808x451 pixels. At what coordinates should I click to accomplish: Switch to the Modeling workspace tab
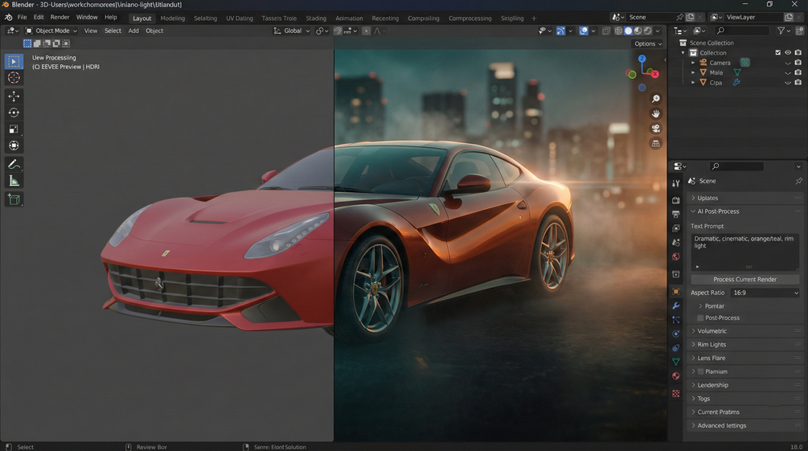click(172, 18)
